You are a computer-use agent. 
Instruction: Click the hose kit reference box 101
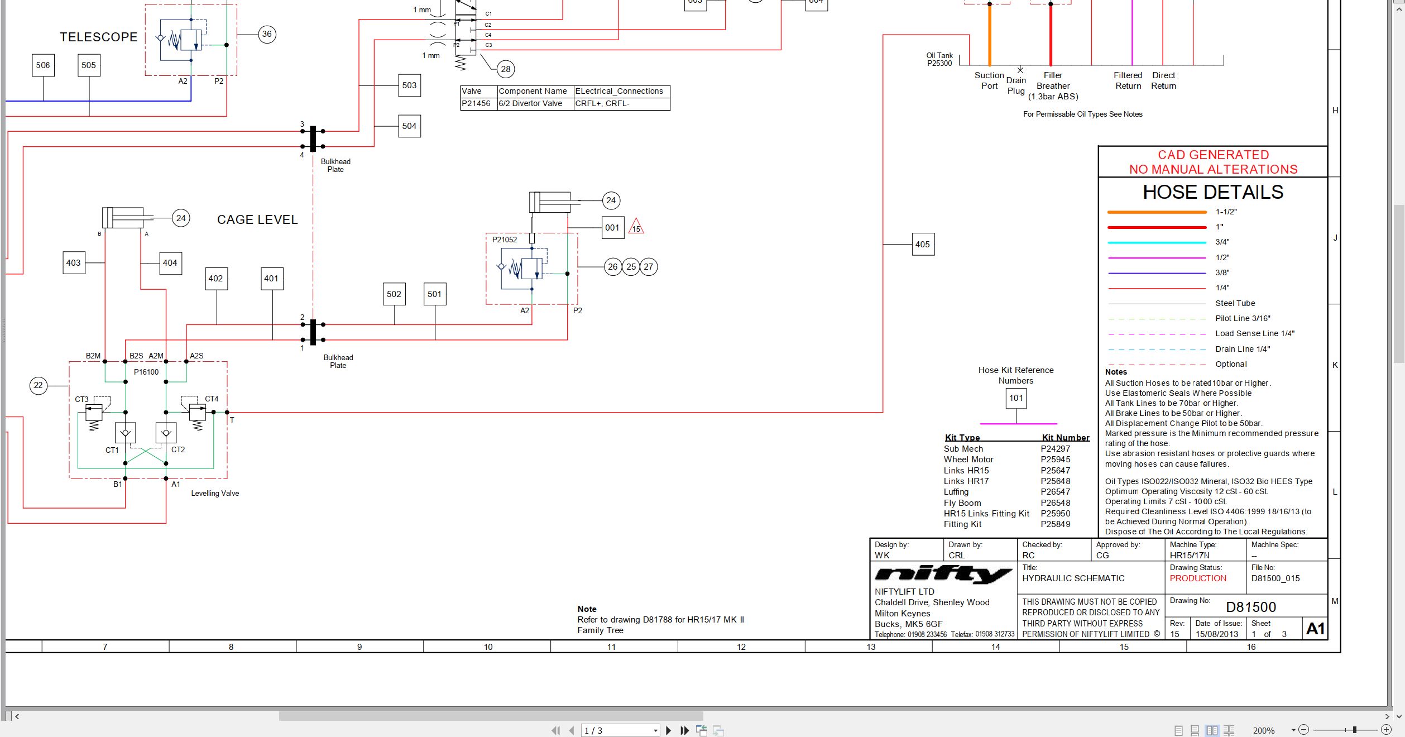pos(1016,398)
